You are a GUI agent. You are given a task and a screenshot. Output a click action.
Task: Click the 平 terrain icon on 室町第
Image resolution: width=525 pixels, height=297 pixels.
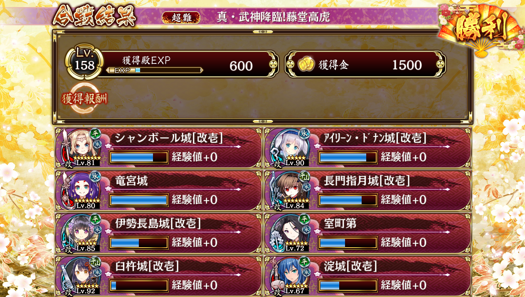305,219
